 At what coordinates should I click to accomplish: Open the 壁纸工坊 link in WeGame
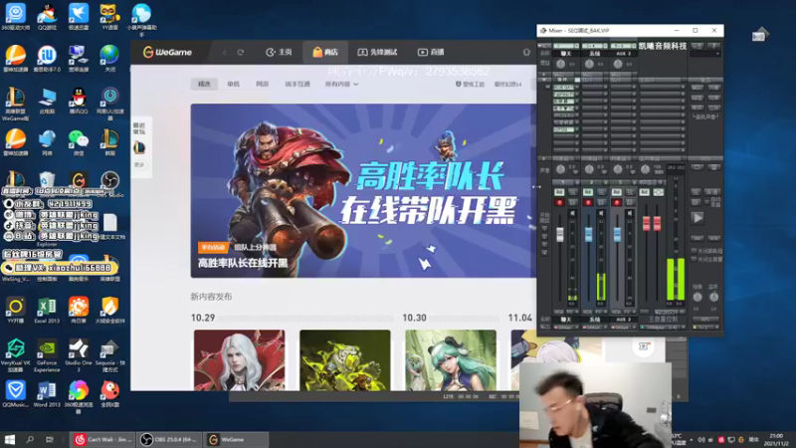470,84
